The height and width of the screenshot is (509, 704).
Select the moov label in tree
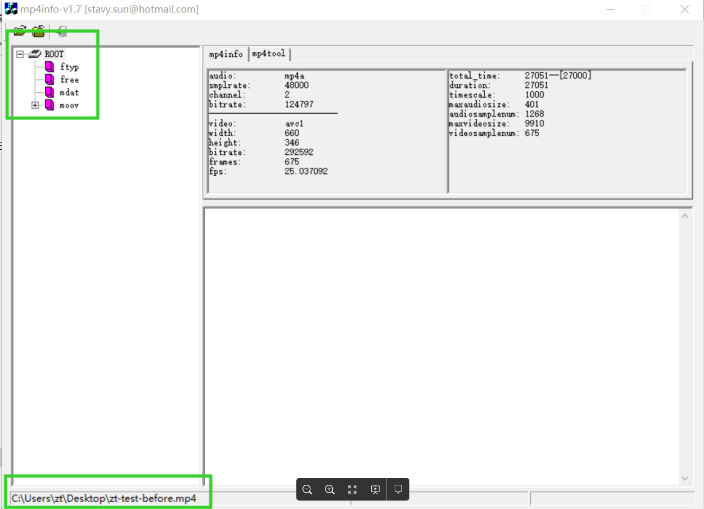(70, 105)
